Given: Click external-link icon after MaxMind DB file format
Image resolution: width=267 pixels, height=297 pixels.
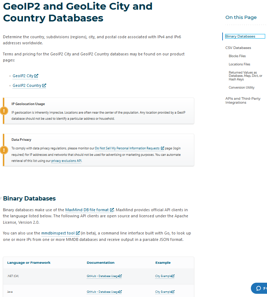Looking at the screenshot, I should click(112, 210).
